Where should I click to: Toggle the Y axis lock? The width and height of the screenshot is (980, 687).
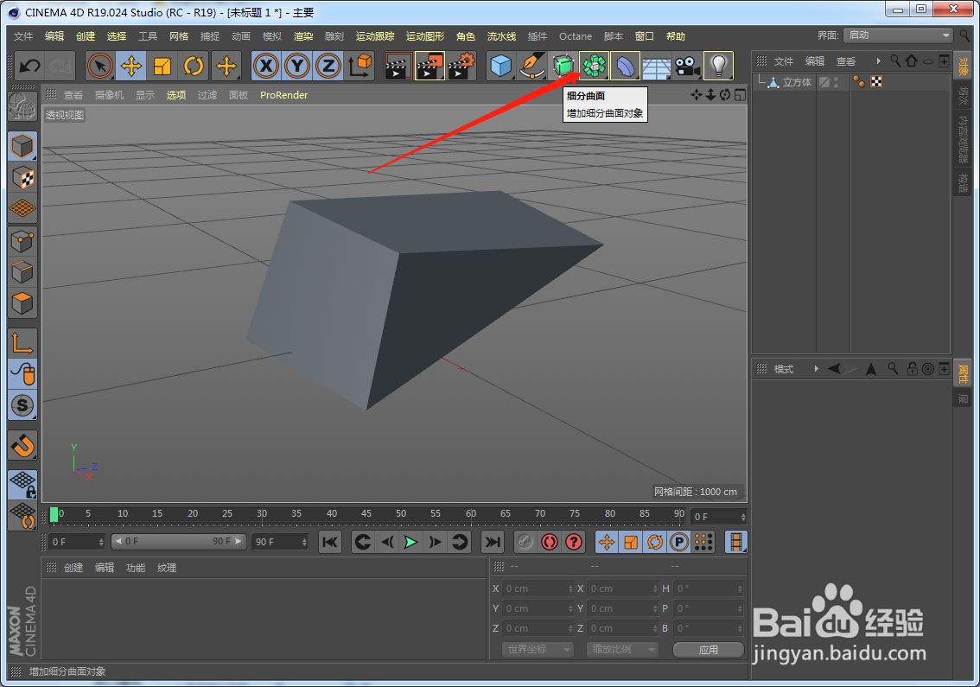[297, 66]
